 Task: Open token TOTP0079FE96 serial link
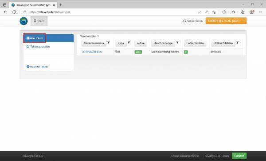click(x=92, y=52)
